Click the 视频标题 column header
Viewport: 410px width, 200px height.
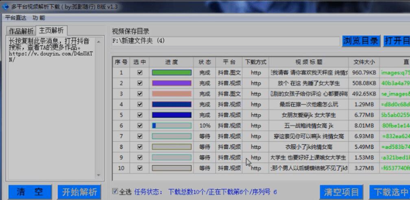pos(309,62)
